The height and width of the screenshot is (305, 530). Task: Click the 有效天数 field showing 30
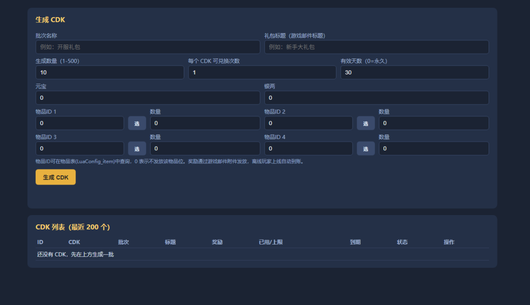[415, 72]
